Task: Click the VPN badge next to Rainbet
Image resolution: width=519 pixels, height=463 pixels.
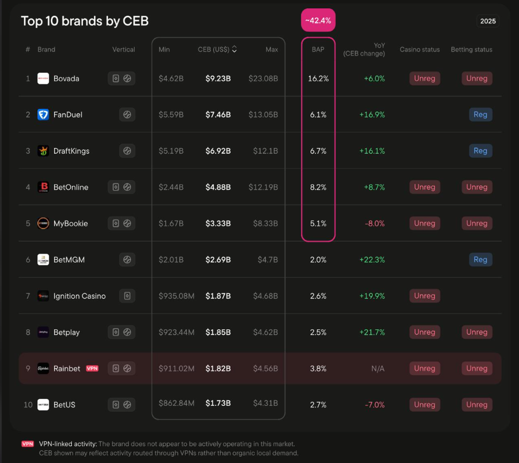Action: [x=92, y=369]
